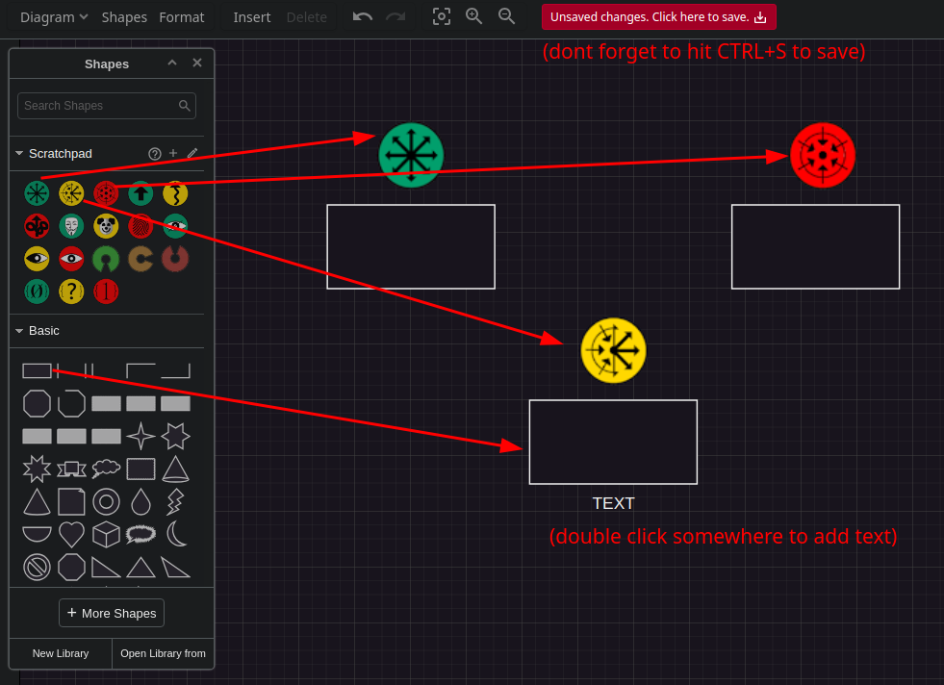
Task: Select large green arrows icon on canvas
Action: 411,155
